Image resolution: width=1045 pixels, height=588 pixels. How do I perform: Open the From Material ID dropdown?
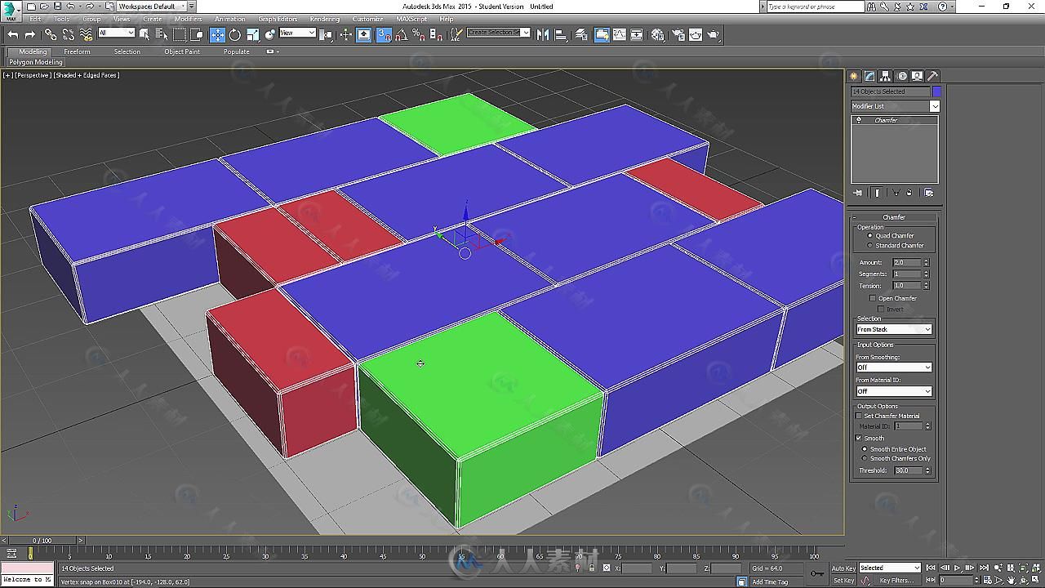(893, 391)
